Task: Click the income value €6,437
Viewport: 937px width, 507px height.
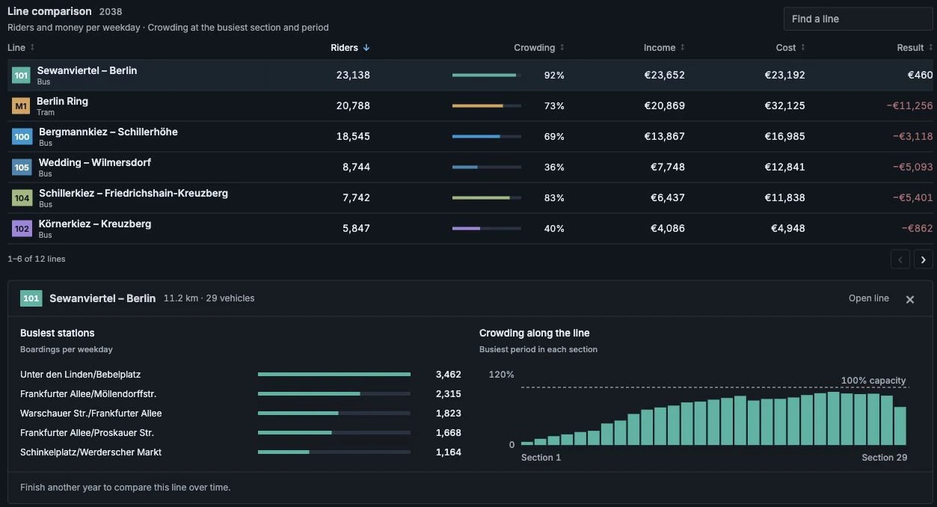Action: (668, 197)
